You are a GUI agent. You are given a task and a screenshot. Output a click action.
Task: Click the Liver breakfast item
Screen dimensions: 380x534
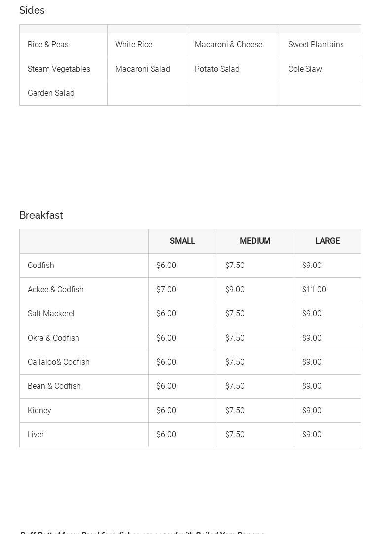point(36,435)
